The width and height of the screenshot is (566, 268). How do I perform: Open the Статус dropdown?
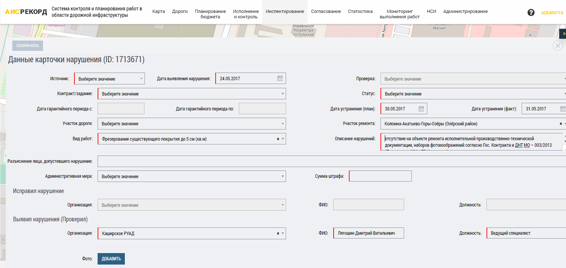[473, 94]
